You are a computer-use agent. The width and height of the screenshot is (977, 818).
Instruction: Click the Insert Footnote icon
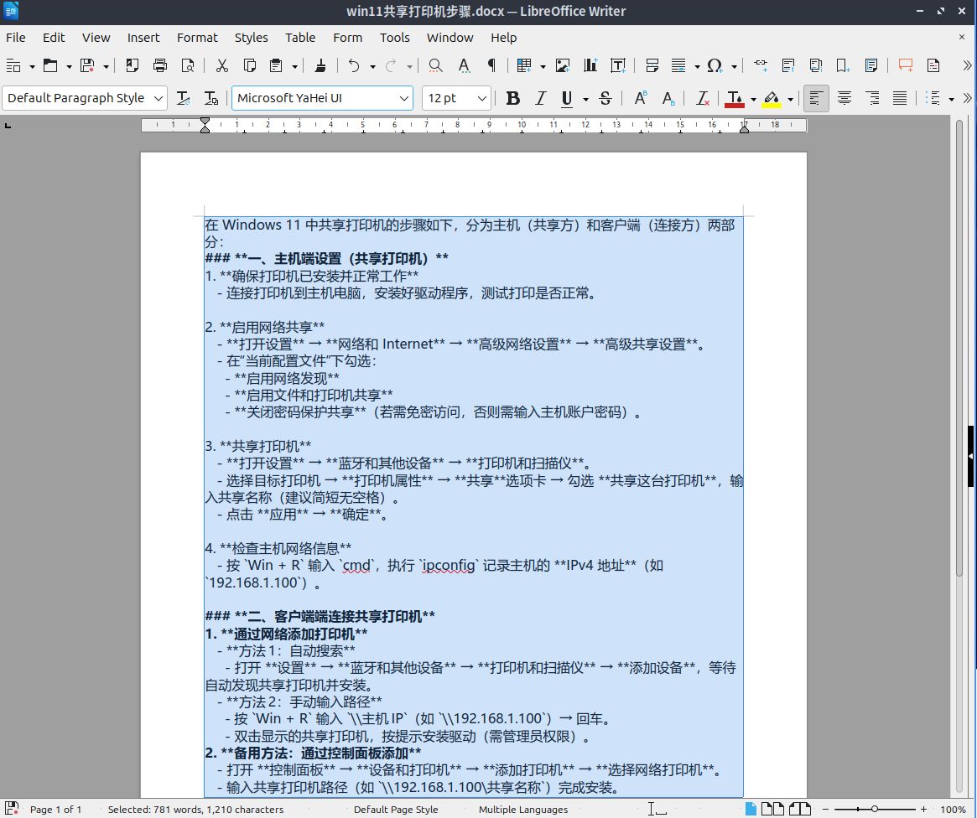(788, 65)
